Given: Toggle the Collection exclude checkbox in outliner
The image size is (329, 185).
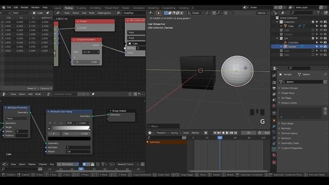Looking at the screenshot, I should pos(313,22).
